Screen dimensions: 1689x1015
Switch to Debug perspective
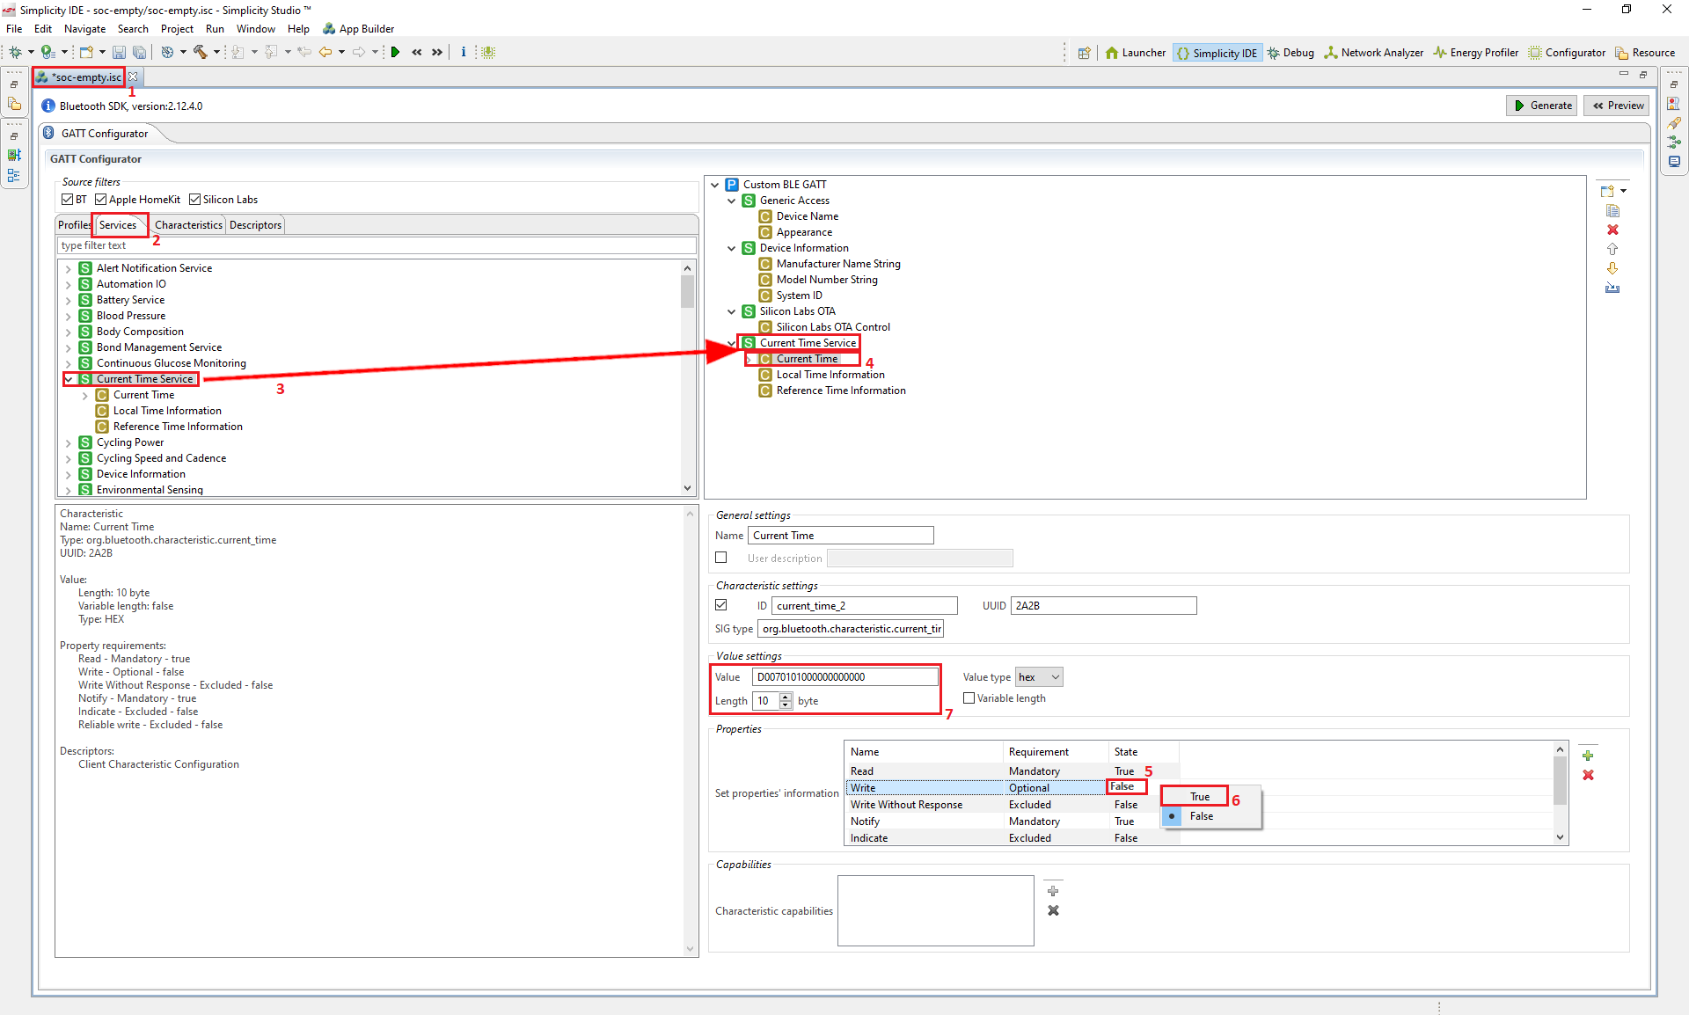tap(1291, 53)
